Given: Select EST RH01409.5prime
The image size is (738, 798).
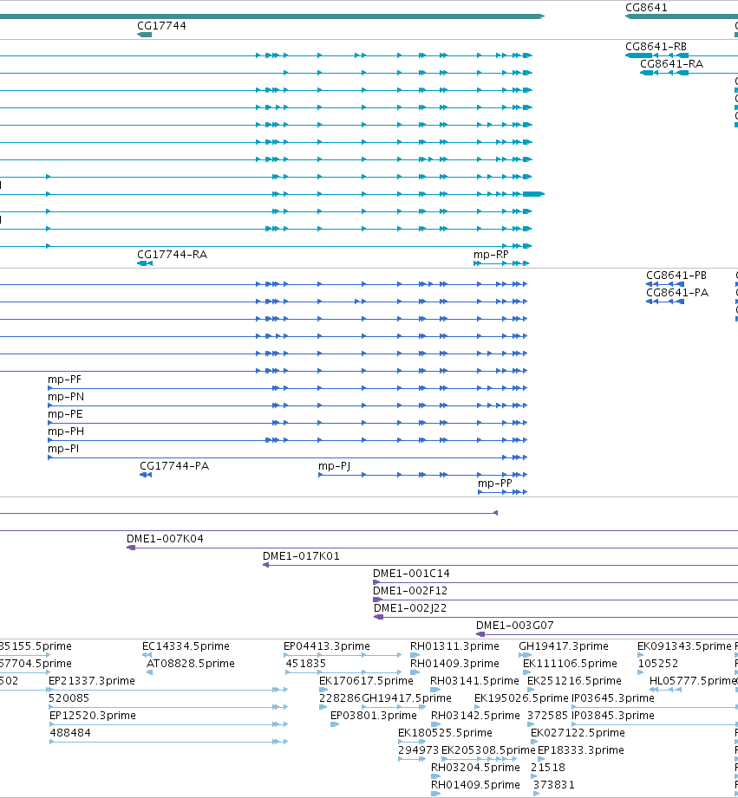Looking at the screenshot, I should (475, 785).
